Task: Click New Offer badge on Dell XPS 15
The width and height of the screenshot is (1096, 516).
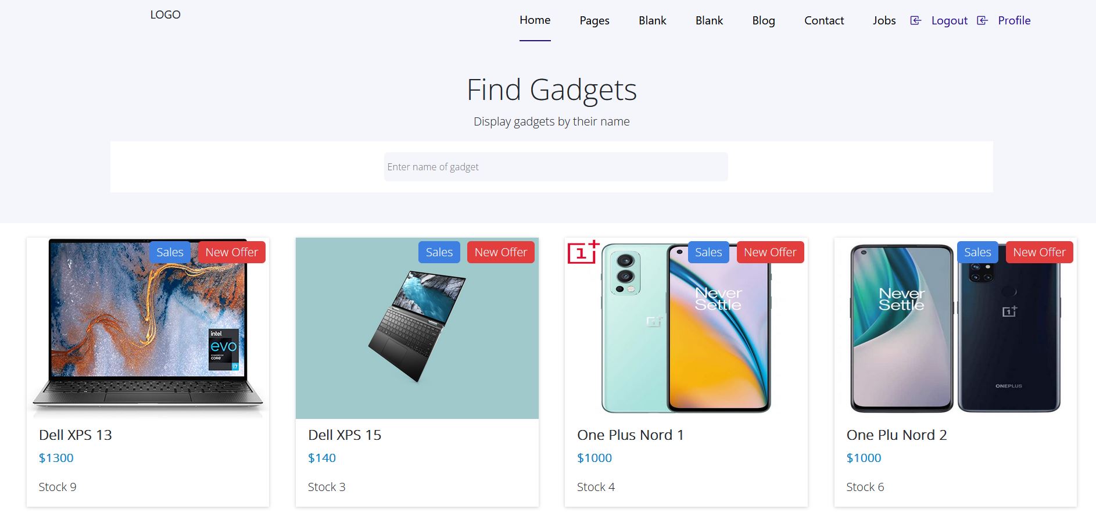Action: (x=500, y=252)
